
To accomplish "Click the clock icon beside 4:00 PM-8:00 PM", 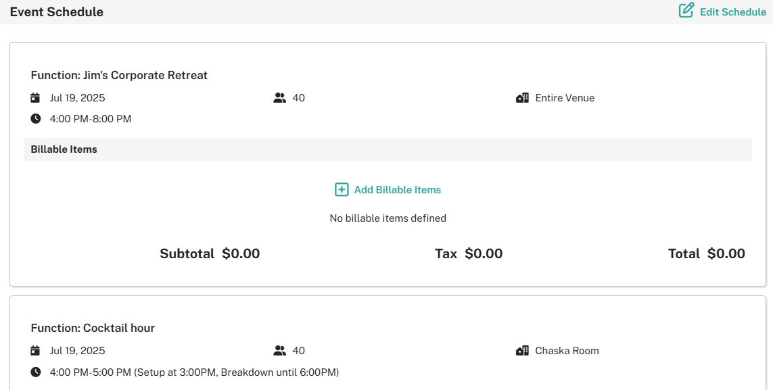I will (35, 119).
